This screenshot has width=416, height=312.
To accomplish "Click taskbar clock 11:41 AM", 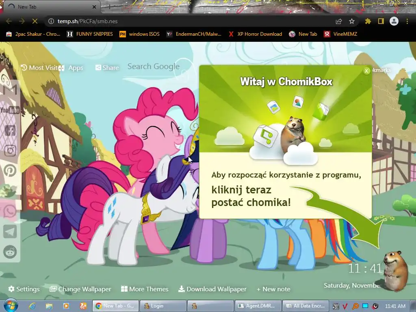I will pyautogui.click(x=395, y=306).
